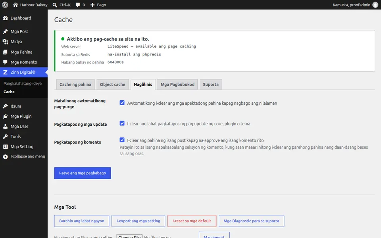The height and width of the screenshot is (238, 381).
Task: Toggle Pagkatapos ng komento checkbox
Action: pyautogui.click(x=122, y=140)
